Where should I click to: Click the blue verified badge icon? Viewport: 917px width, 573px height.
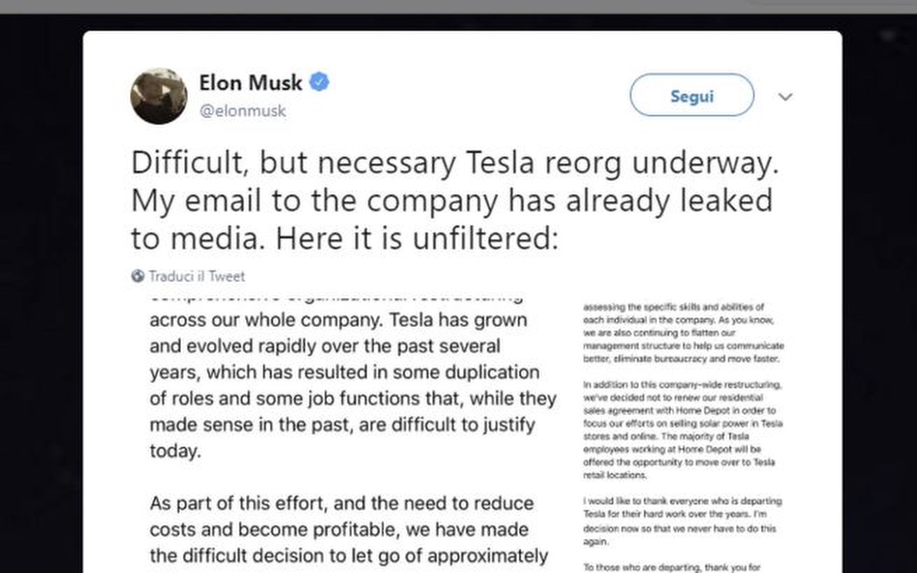coord(319,82)
